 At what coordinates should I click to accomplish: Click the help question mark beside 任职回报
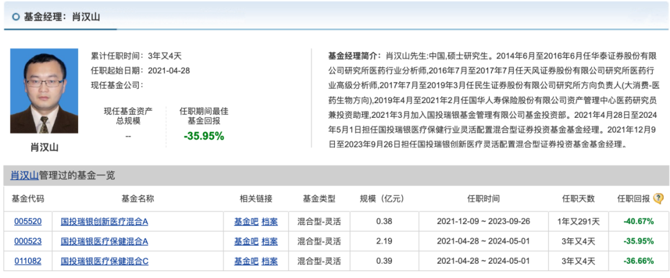click(x=658, y=199)
